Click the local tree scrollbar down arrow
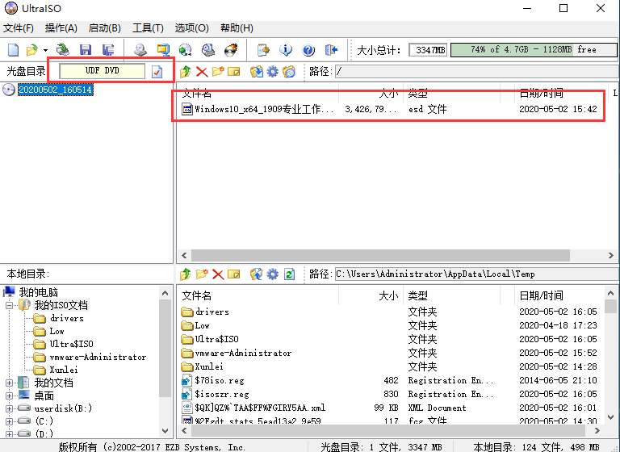Screen dimensions: 620x452 click(165, 431)
